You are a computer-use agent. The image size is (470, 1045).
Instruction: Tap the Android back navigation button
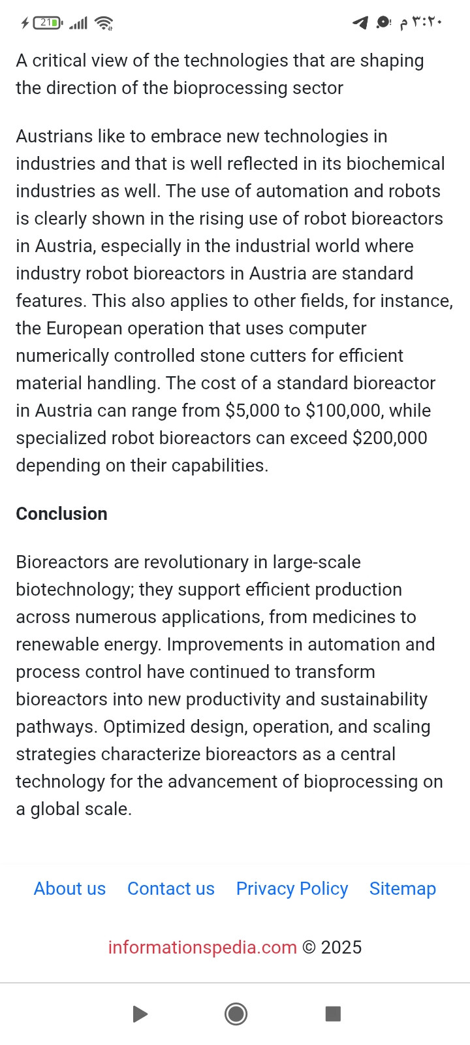pos(140,1014)
